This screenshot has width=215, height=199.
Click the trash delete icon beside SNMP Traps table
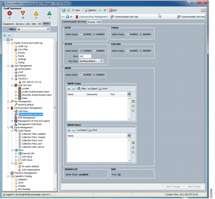(133, 106)
